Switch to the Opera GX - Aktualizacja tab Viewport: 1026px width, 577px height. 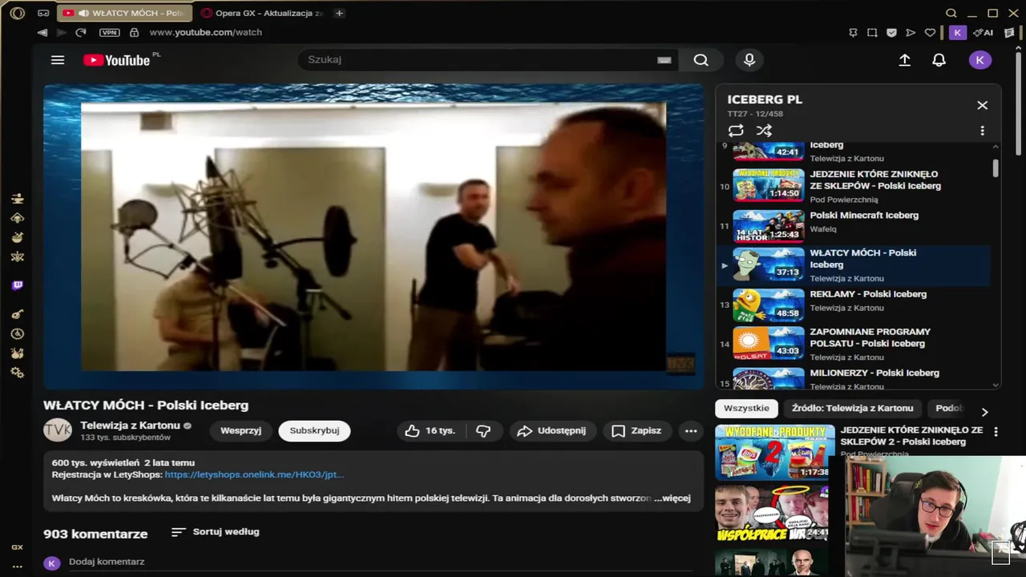tap(263, 13)
